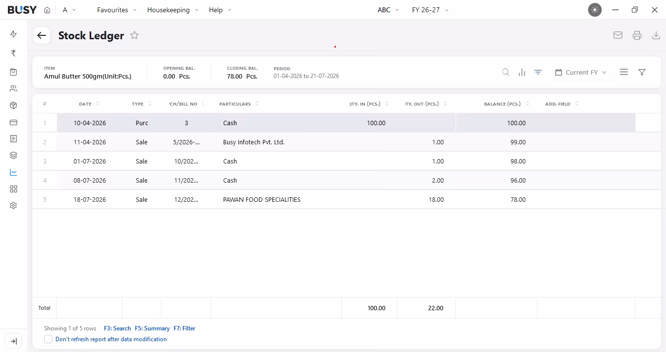666x352 pixels.
Task: Open the ABC company dropdown
Action: [x=388, y=10]
